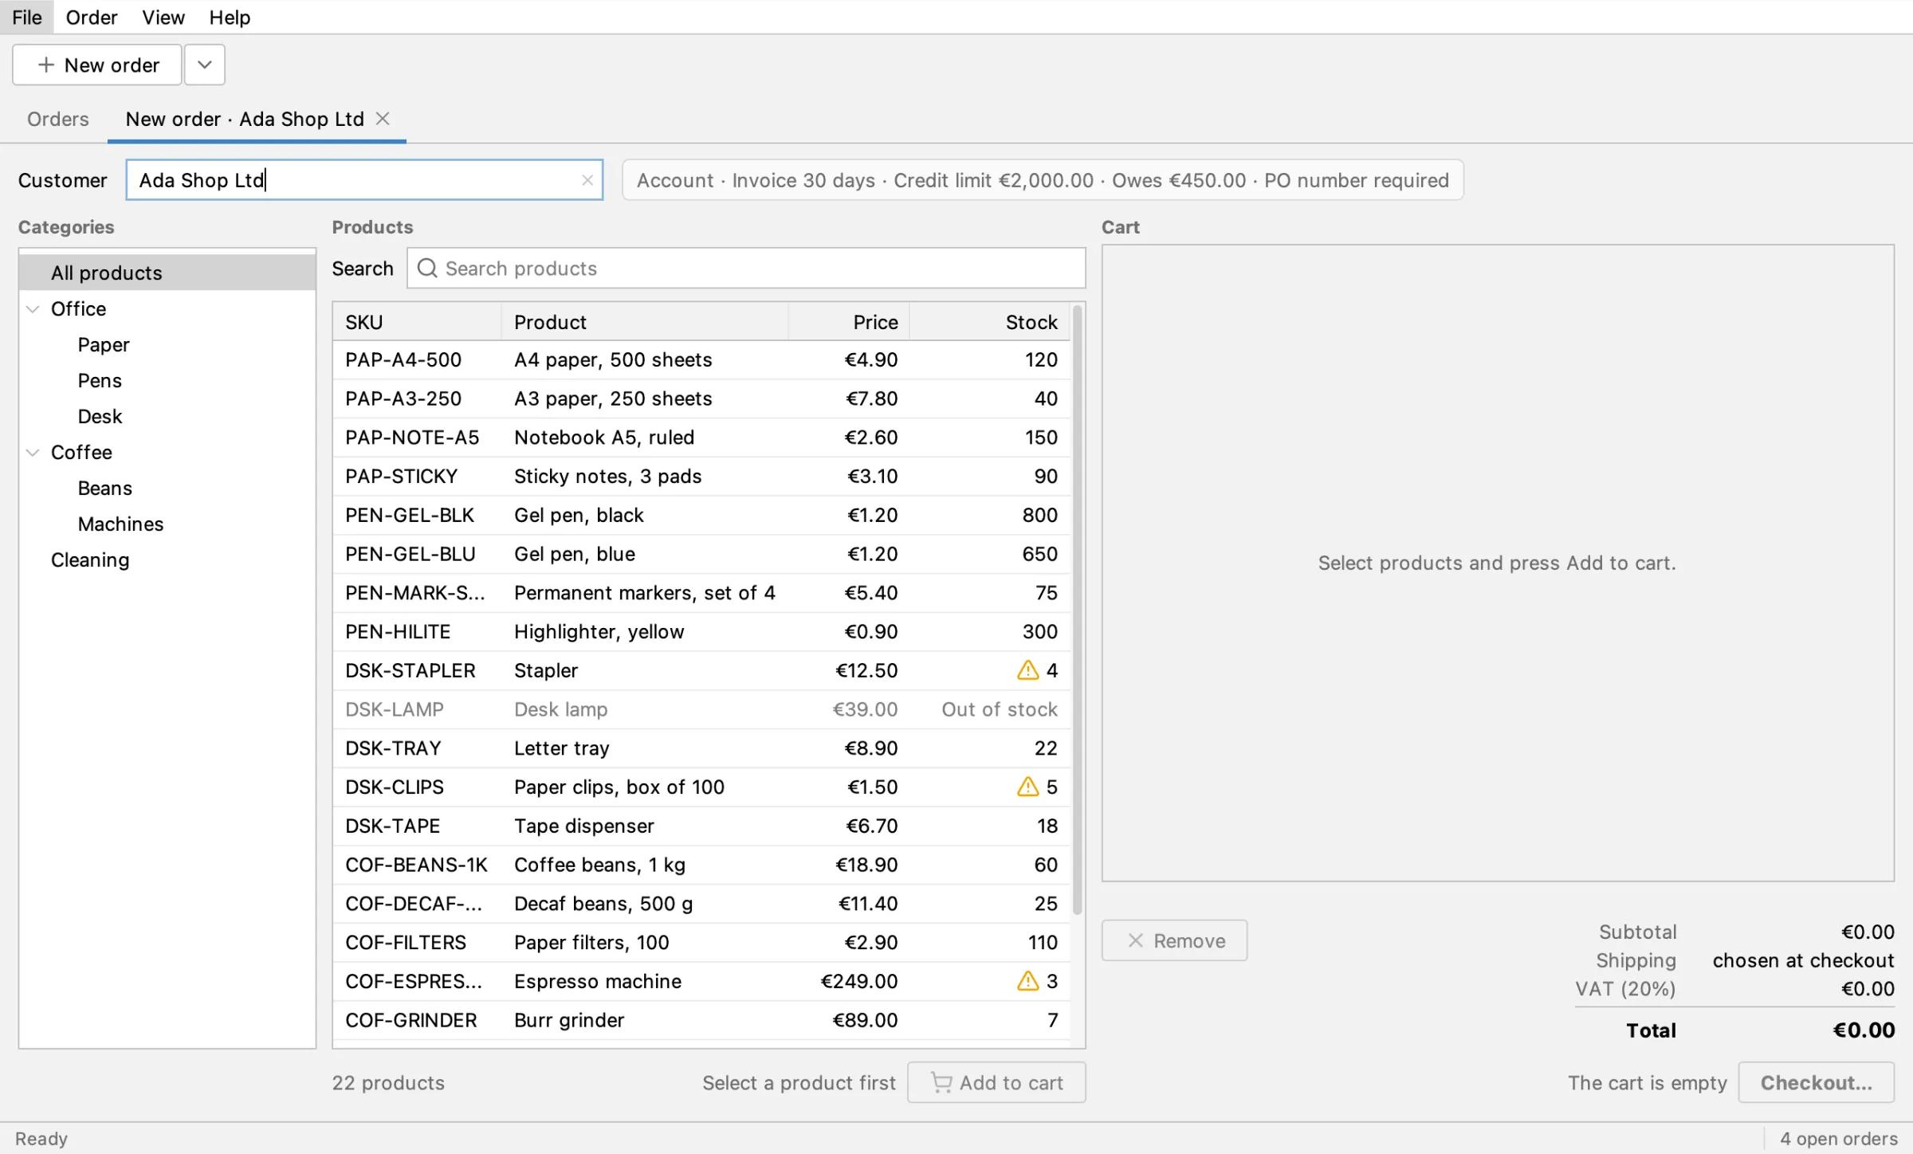Collapse the Office category

pos(33,309)
